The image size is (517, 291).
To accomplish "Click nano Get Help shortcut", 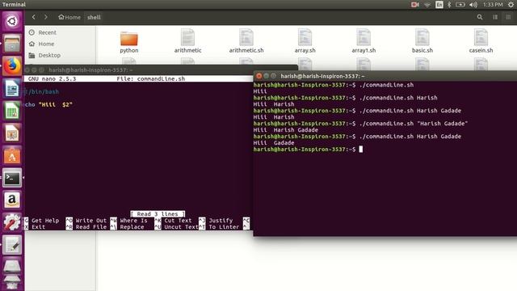I will click(42, 221).
